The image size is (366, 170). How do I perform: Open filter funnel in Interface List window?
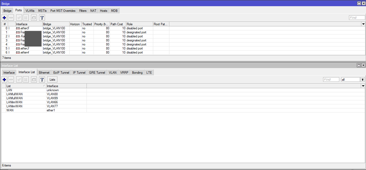tap(42, 80)
